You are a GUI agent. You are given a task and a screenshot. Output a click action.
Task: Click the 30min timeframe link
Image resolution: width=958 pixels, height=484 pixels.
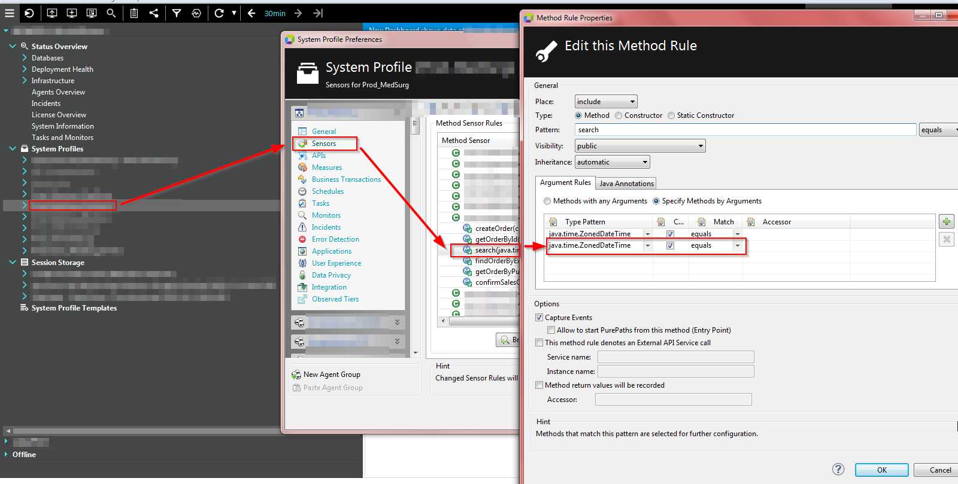275,13
